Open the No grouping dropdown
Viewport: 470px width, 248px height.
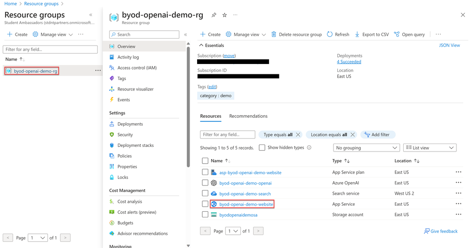point(366,148)
